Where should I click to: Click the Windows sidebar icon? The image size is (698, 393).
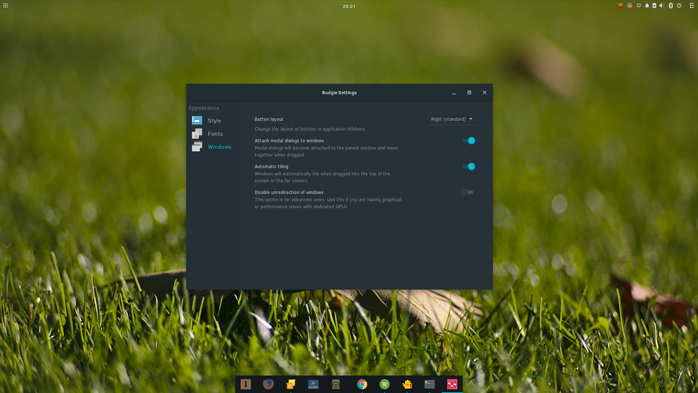click(x=197, y=147)
